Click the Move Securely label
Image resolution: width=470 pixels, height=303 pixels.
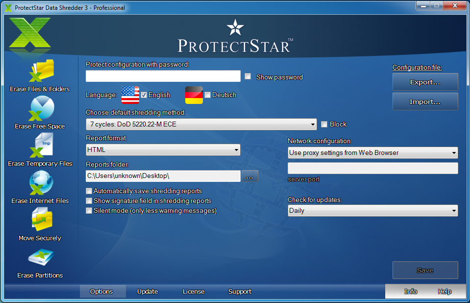click(40, 238)
